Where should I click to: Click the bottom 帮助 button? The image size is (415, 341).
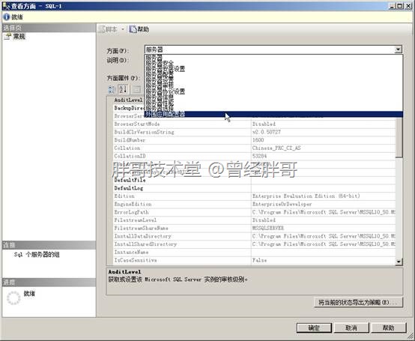389,328
